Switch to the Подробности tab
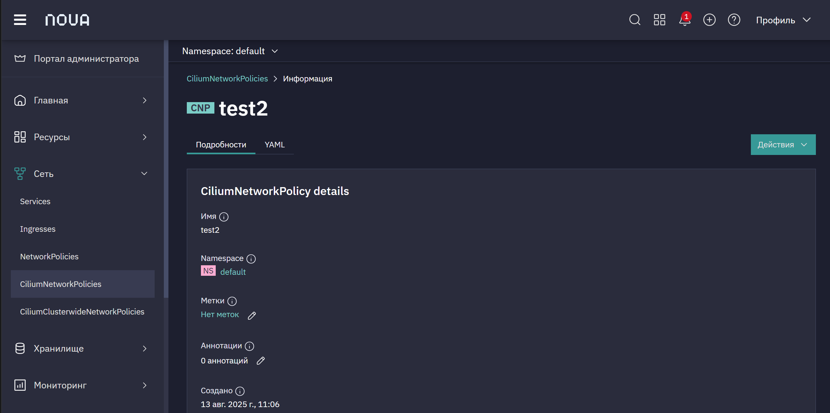 pos(221,144)
